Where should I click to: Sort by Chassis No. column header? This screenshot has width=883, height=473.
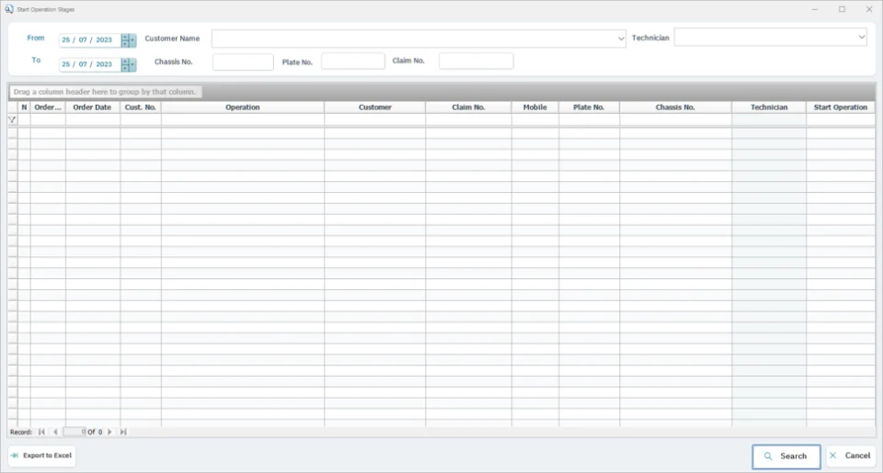[675, 107]
